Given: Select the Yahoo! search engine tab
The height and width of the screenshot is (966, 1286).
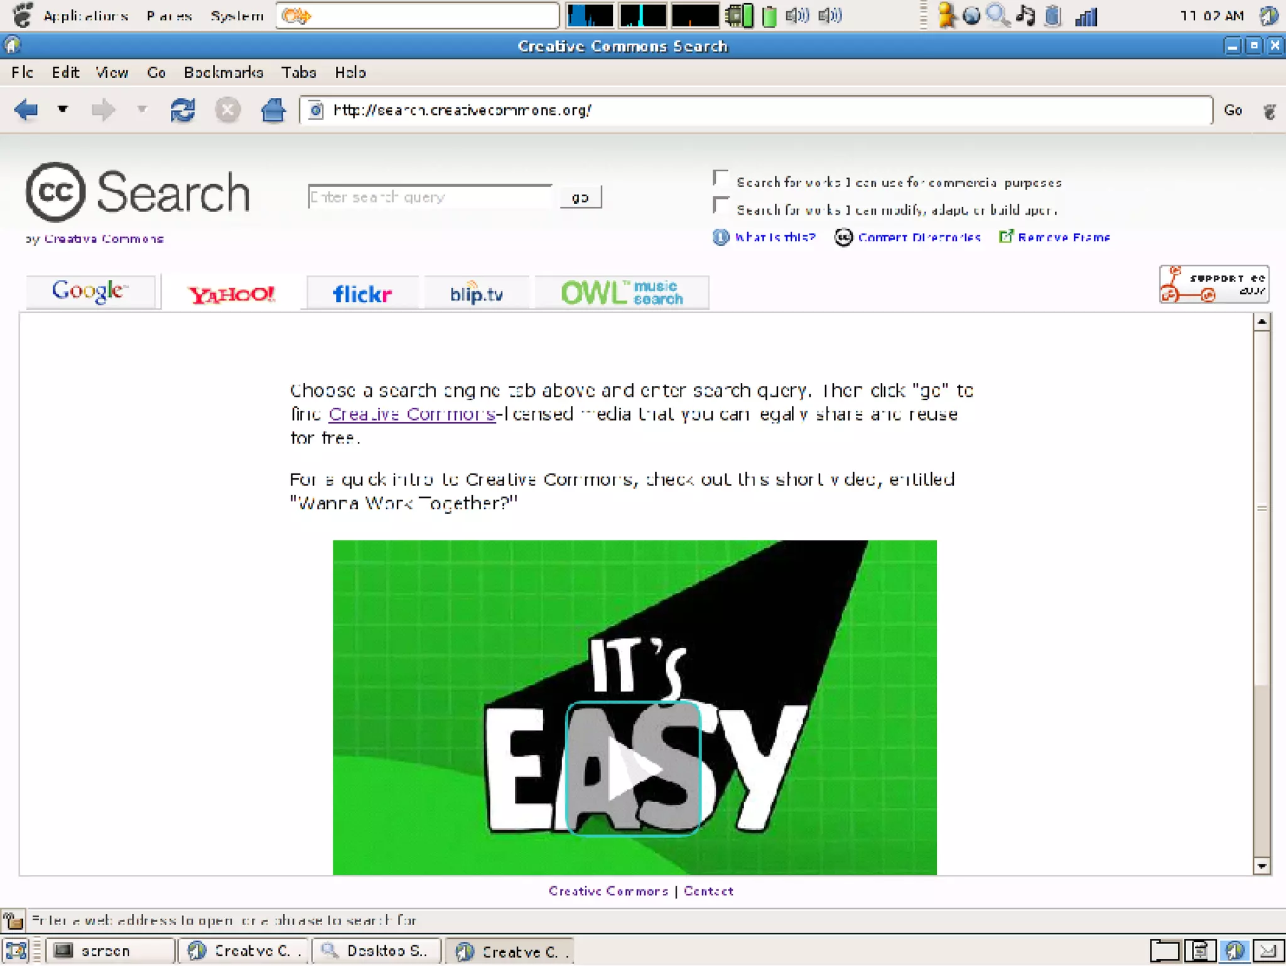Looking at the screenshot, I should (232, 294).
